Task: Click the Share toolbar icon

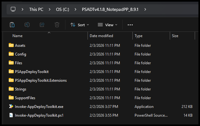Action: pyautogui.click(x=42, y=25)
